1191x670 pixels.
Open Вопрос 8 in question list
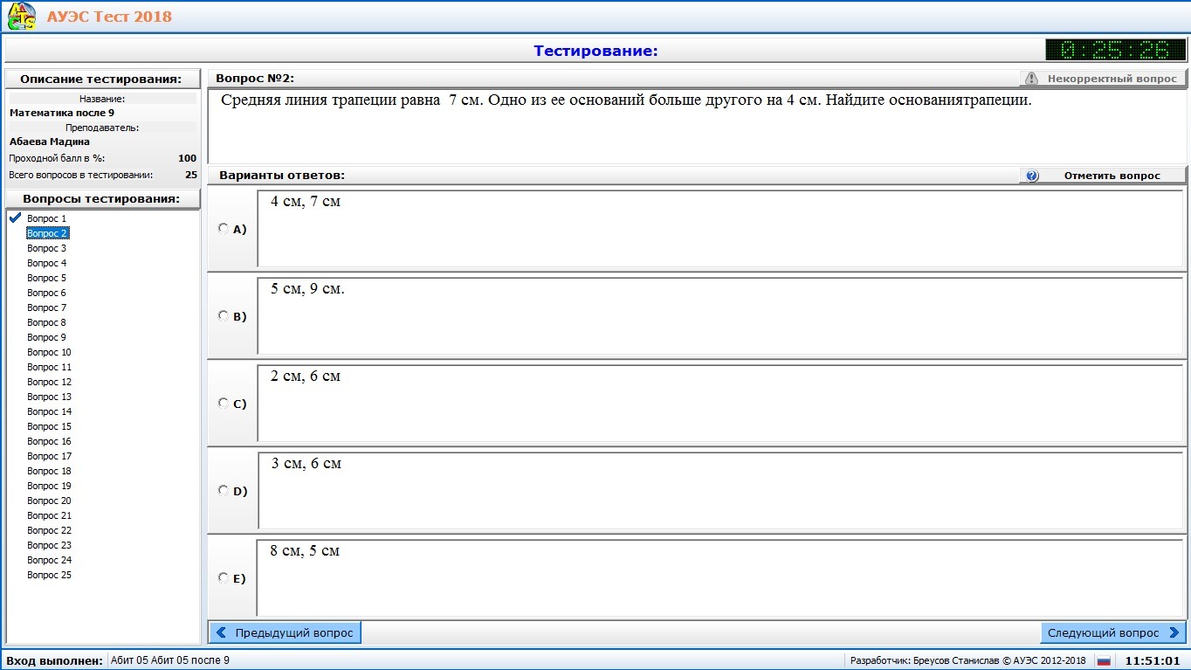[46, 322]
